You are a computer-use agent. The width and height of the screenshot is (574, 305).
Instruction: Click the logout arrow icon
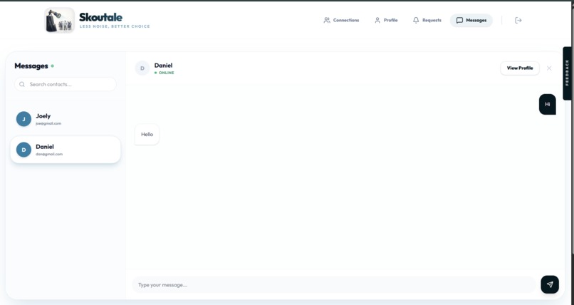(x=518, y=20)
